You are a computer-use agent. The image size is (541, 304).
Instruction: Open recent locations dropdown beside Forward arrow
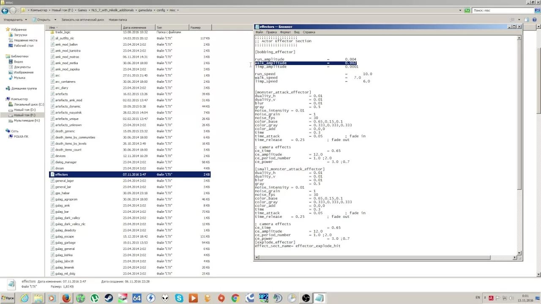coord(18,11)
